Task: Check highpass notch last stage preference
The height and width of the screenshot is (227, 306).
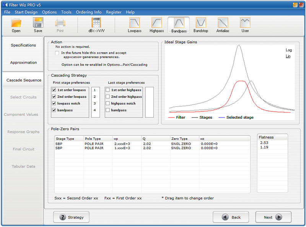Action: point(107,103)
